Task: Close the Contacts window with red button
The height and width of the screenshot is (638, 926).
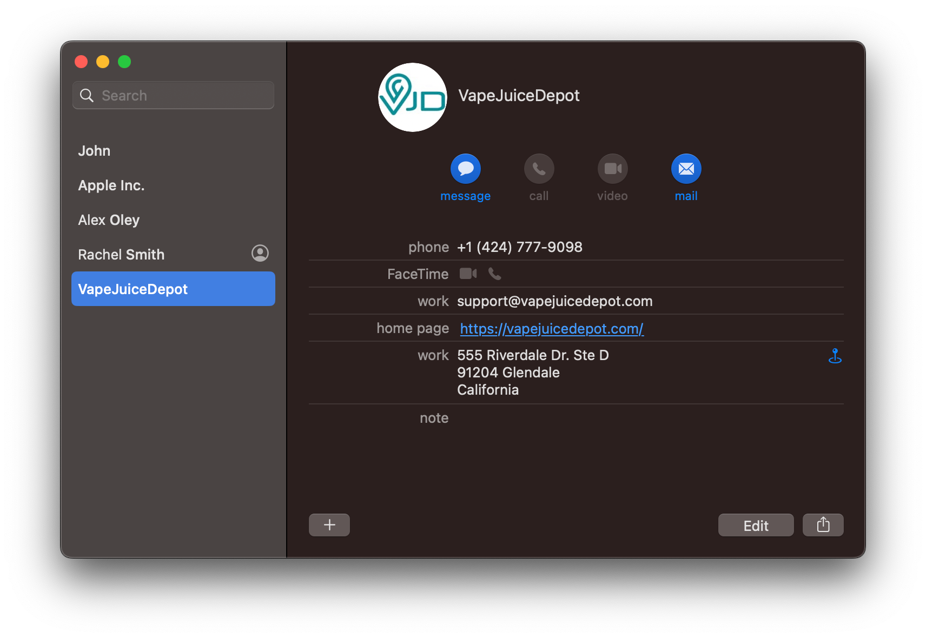Action: 81,62
